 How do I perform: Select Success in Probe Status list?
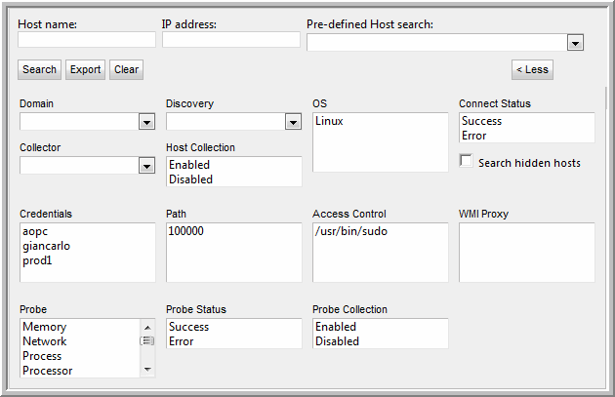tap(188, 327)
